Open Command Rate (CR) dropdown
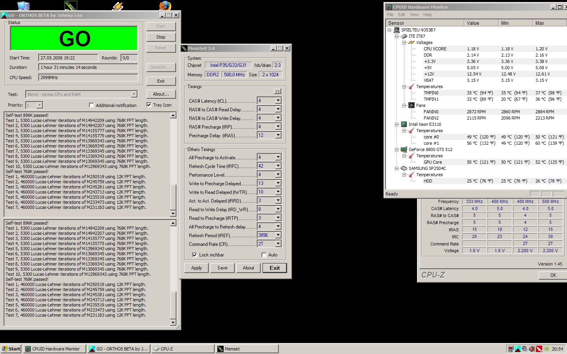Viewport: 567px width, 354px height. click(x=278, y=244)
